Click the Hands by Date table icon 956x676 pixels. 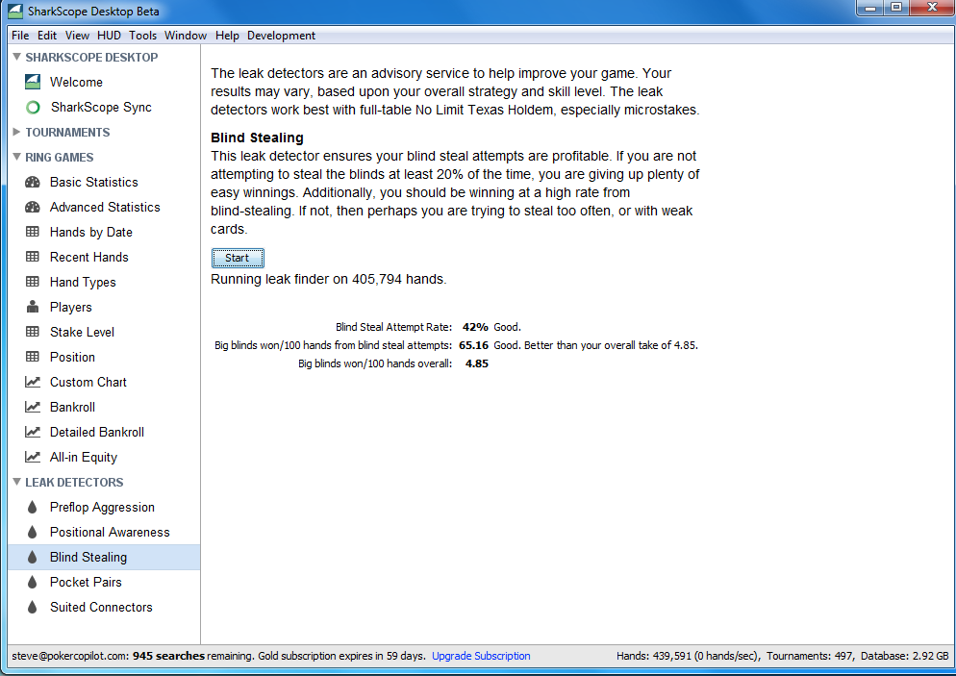coord(33,232)
